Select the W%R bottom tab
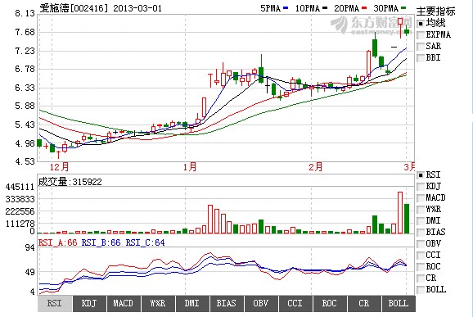The image size is (473, 317). (157, 303)
